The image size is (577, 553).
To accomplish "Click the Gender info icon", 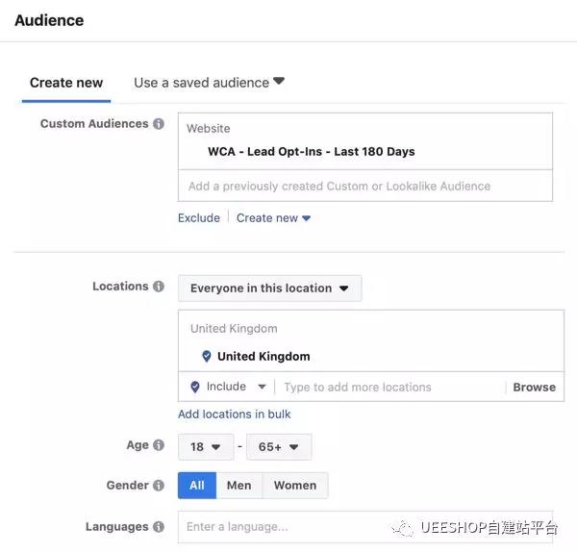I will point(159,486).
